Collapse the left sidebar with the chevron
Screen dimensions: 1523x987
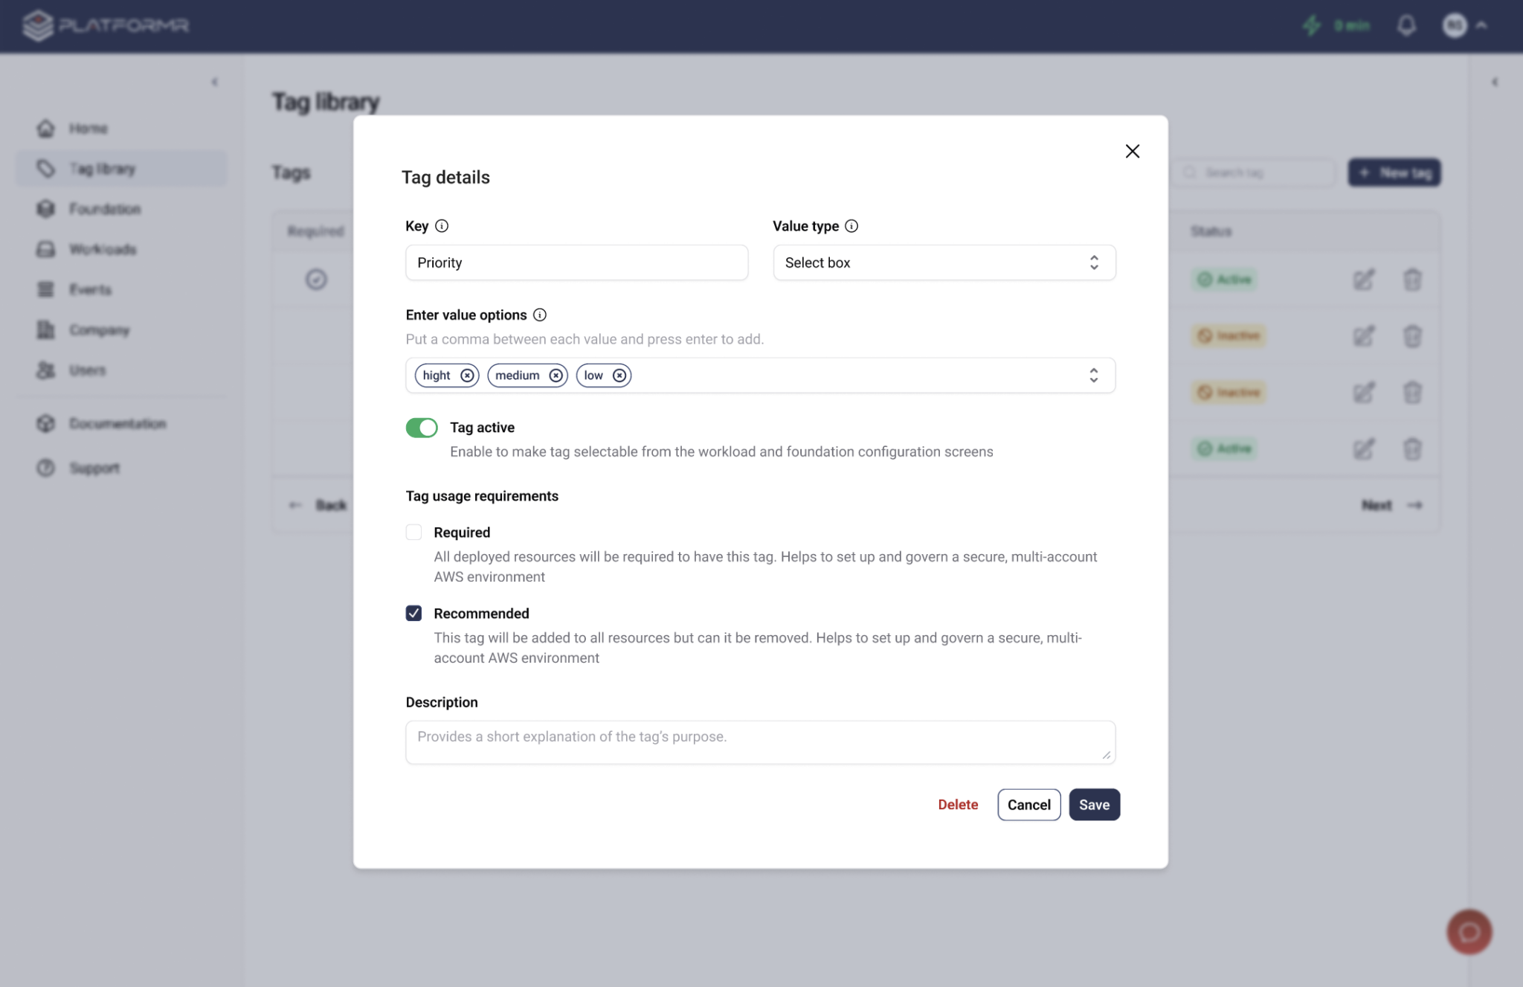[x=215, y=82]
